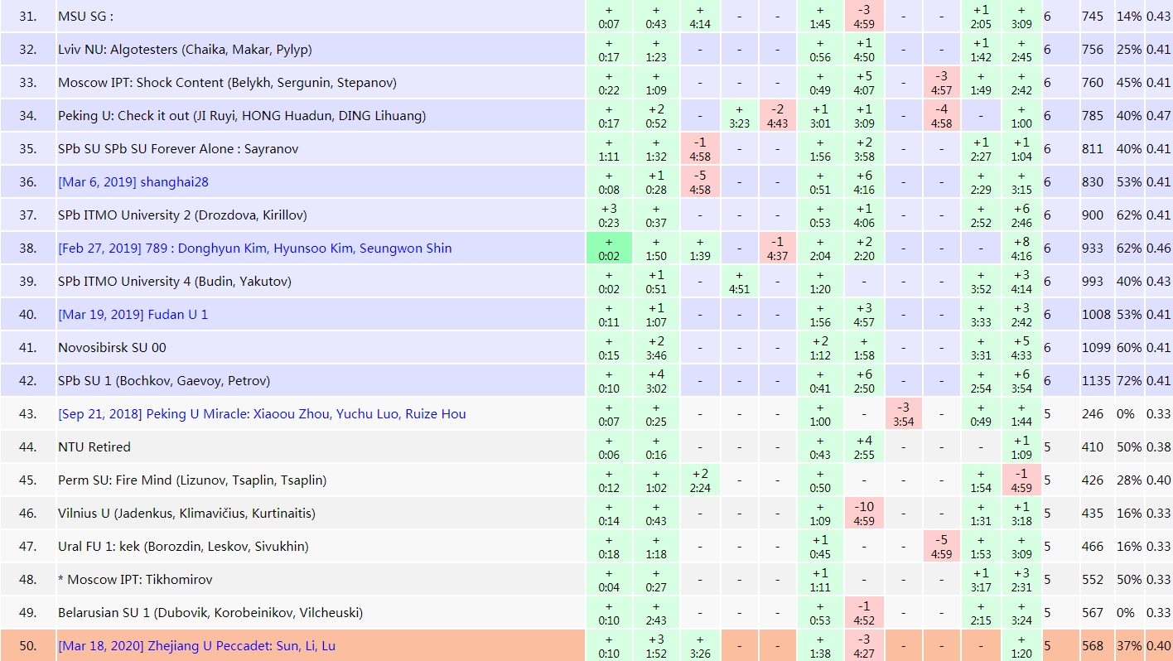Screen dimensions: 1173x661
Task: Select the 72% value in row 42
Action: pos(1128,381)
